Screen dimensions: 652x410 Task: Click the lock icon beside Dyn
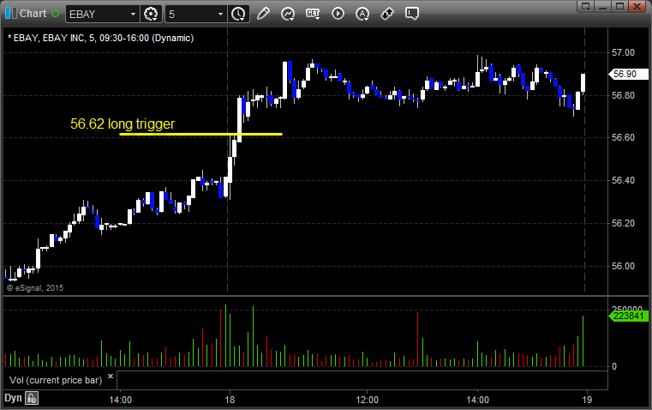point(32,398)
